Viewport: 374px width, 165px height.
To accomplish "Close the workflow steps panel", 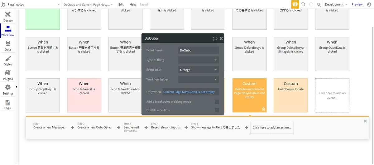I will click(365, 121).
